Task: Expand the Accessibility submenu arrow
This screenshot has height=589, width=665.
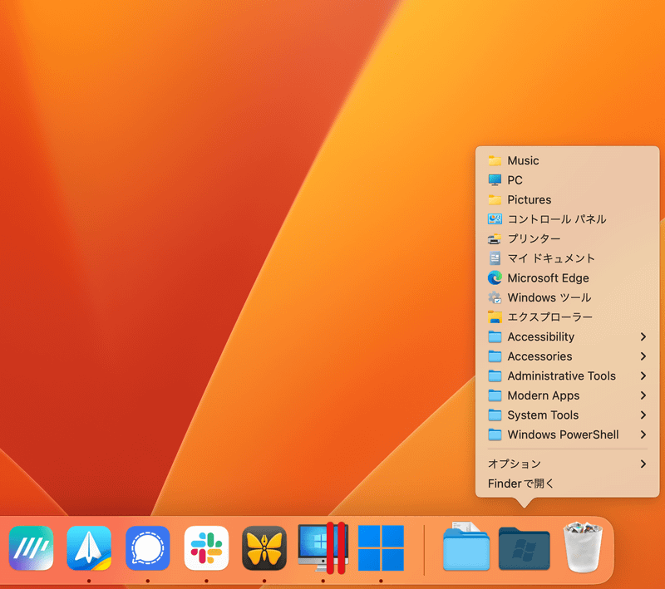Action: click(x=643, y=336)
